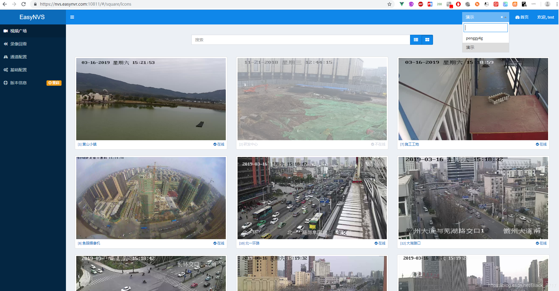Click the EasyNVS logo title
This screenshot has width=559, height=291.
tap(32, 17)
